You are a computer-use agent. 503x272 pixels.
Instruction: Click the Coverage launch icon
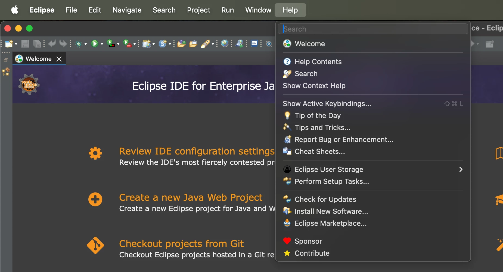click(x=111, y=44)
